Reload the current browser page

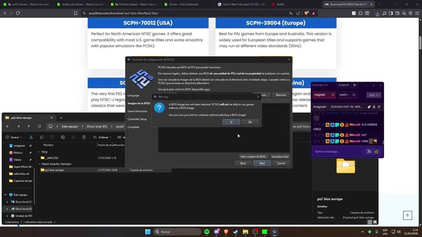coord(18,13)
